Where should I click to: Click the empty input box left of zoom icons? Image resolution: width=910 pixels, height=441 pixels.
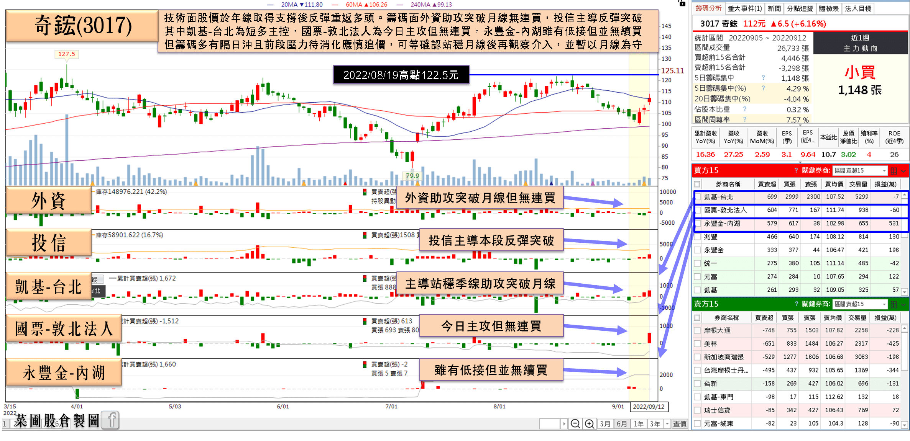pyautogui.click(x=549, y=424)
